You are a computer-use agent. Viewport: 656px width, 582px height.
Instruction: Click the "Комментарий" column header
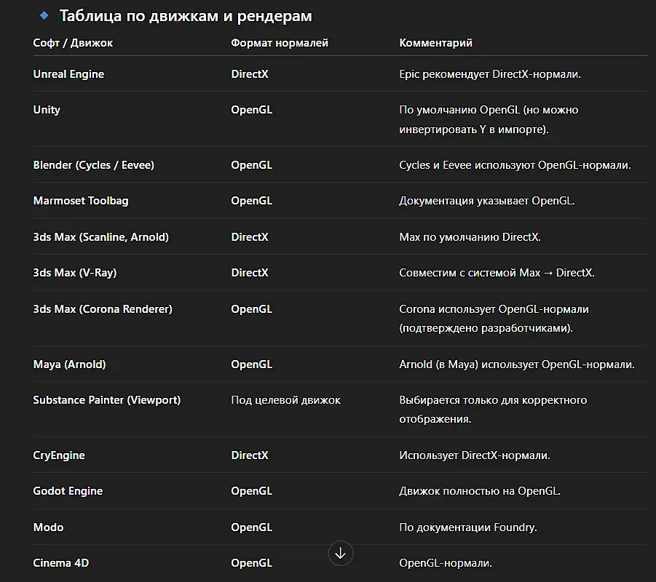point(435,43)
